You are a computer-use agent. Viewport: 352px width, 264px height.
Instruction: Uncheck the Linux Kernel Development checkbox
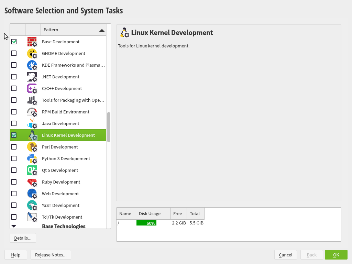14,135
